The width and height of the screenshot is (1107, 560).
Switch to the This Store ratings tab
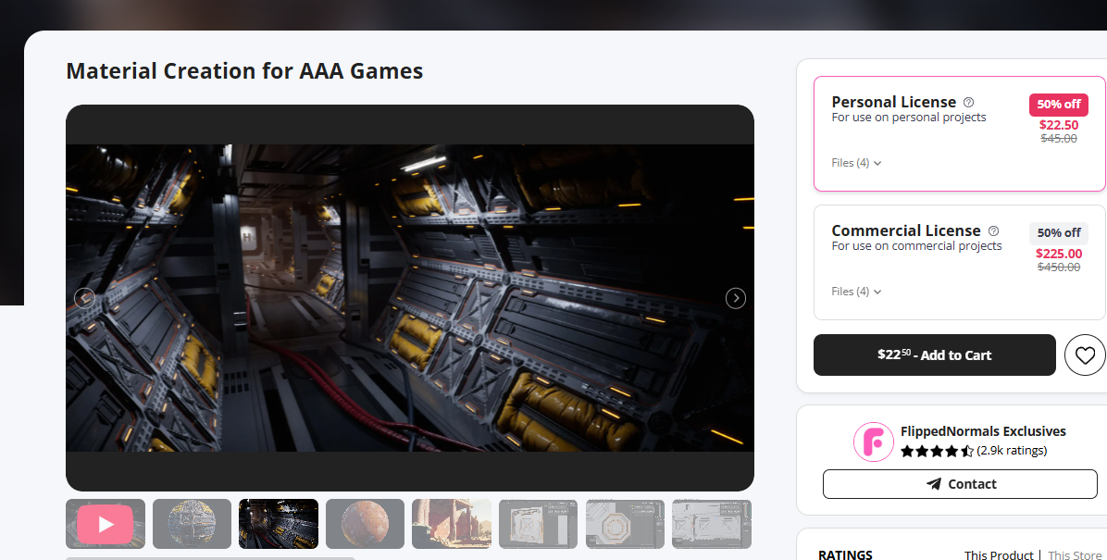(x=1074, y=555)
